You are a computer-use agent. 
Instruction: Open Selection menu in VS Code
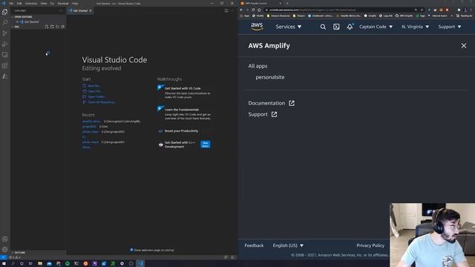31,3
